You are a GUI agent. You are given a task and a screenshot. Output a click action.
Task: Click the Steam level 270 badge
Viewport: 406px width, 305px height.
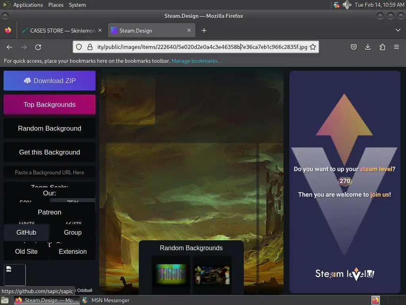tap(345, 181)
